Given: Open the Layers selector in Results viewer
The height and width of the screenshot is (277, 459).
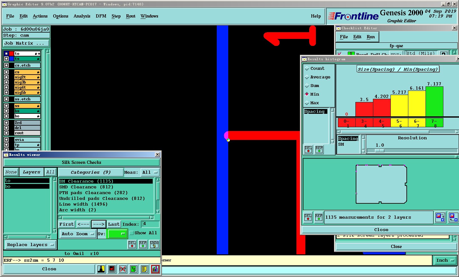Looking at the screenshot, I should click(x=31, y=172).
